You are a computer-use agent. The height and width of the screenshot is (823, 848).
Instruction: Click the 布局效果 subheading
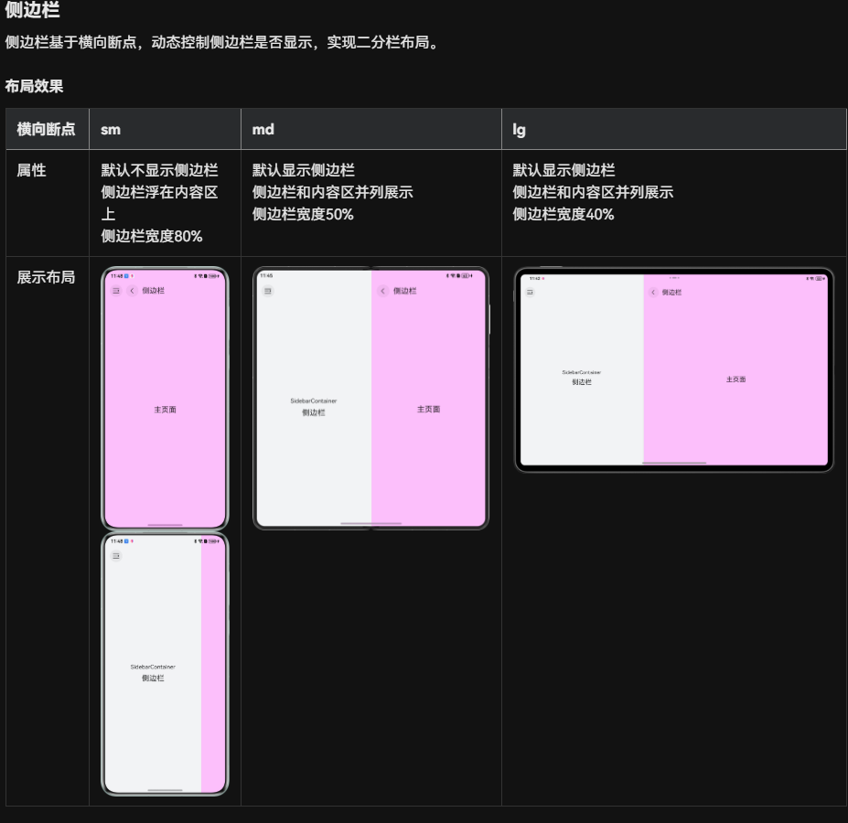coord(35,86)
